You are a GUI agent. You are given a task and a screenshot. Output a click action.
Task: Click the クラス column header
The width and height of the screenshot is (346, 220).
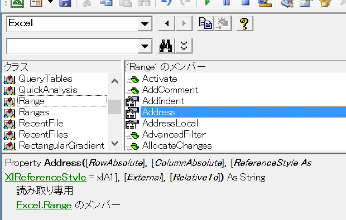point(62,67)
